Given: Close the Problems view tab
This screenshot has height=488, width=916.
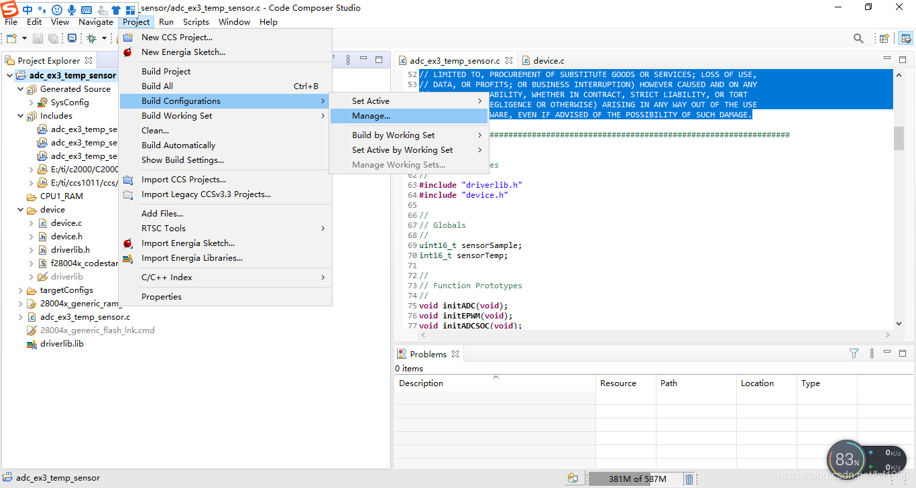Looking at the screenshot, I should (x=455, y=354).
